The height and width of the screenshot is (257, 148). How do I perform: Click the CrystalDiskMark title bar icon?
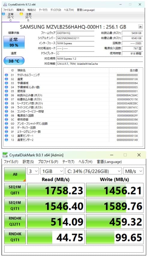point(5,155)
